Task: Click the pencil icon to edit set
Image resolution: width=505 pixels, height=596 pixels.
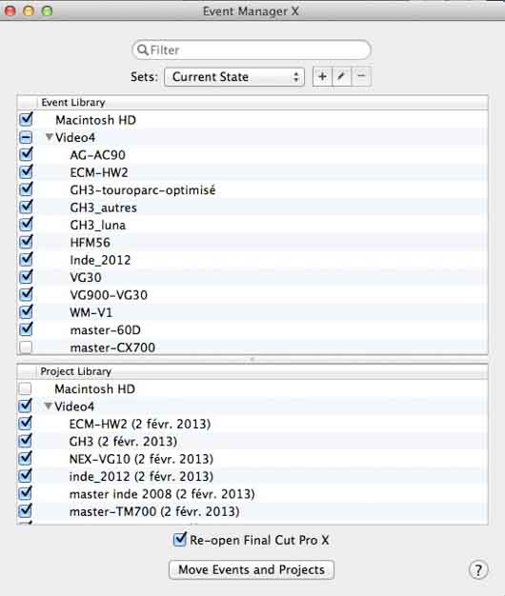Action: (341, 77)
